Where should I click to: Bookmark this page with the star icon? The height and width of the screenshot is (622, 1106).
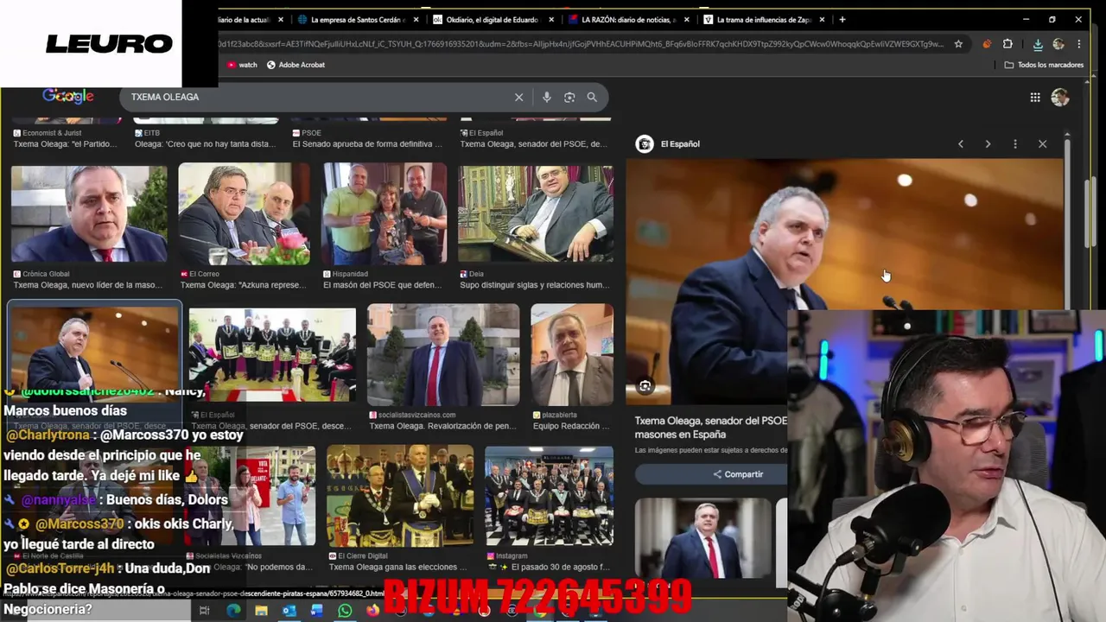tap(958, 44)
